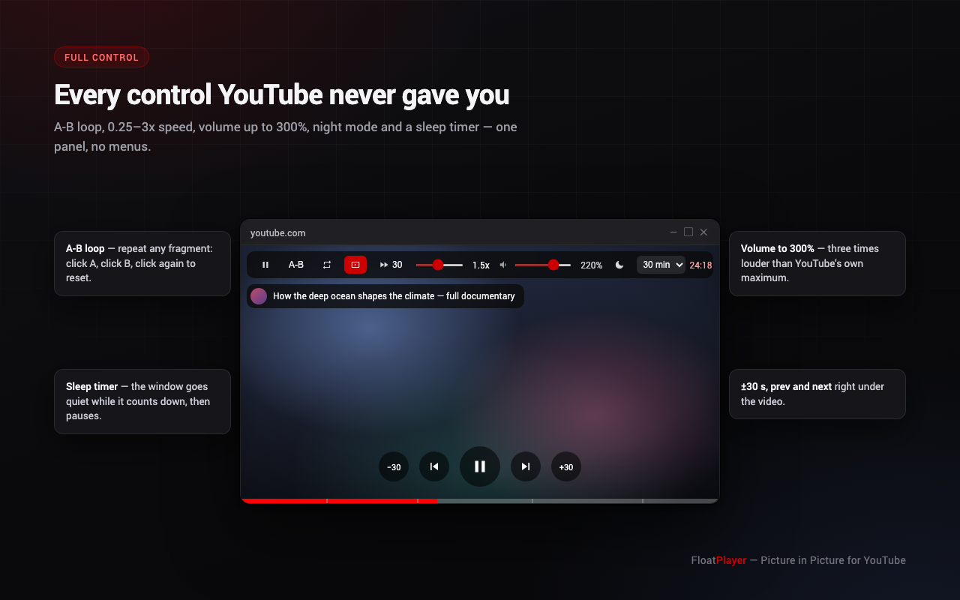This screenshot has width=960, height=600.
Task: Click the 220% volume value
Action: 591,265
